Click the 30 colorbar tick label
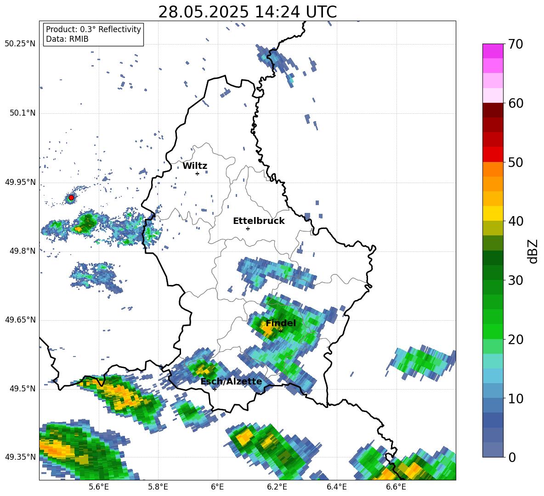544x496 pixels. pos(516,280)
